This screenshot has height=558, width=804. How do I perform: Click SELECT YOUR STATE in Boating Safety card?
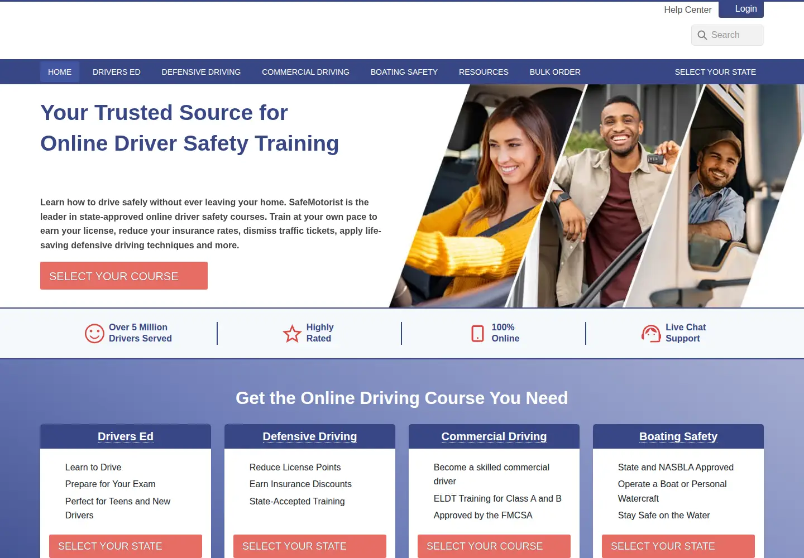(678, 546)
